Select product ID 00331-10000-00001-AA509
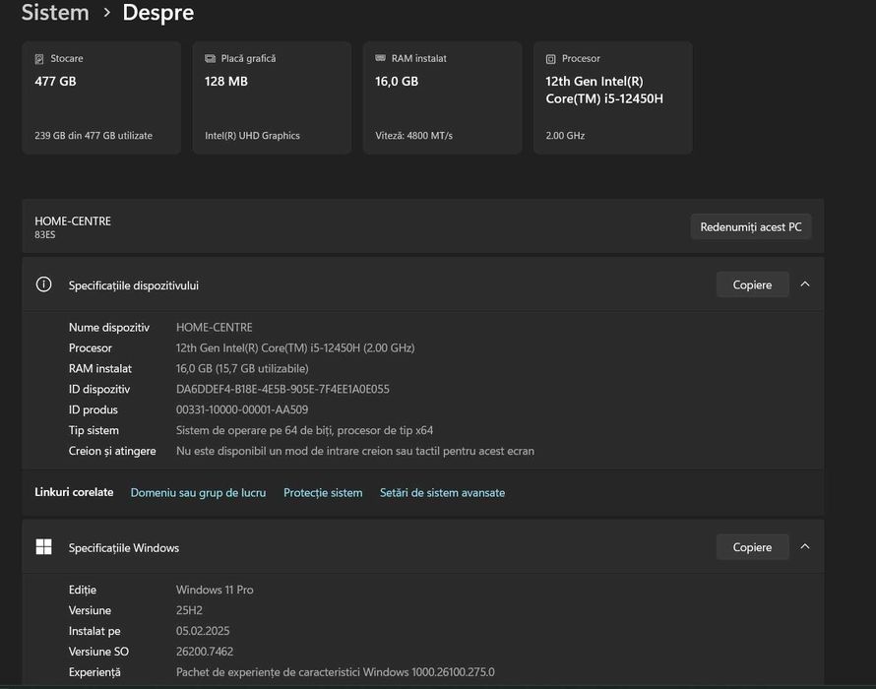 tap(242, 409)
